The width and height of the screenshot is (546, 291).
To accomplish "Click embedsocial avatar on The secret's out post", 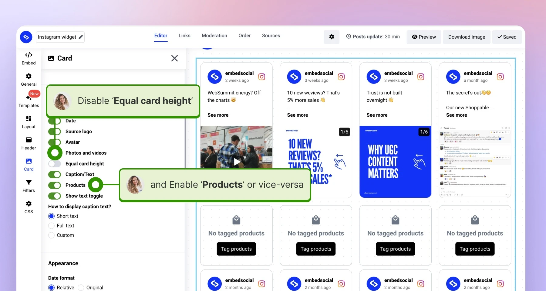I will tap(453, 77).
